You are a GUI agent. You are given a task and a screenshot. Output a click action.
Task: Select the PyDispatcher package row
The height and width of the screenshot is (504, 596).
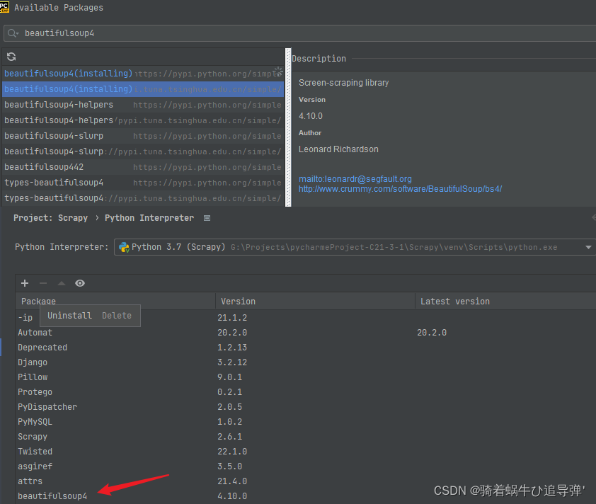click(306, 407)
